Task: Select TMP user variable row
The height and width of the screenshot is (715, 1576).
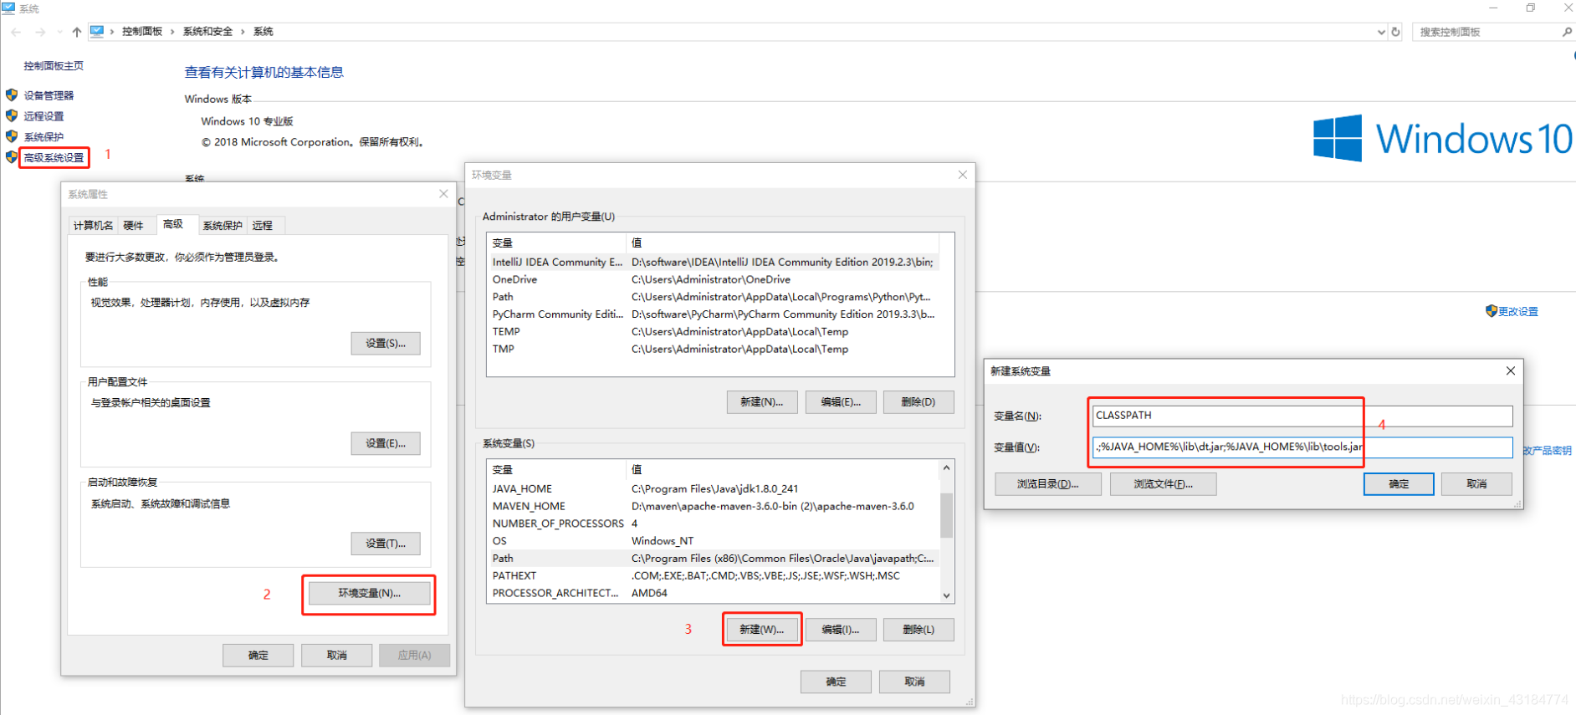Action: pyautogui.click(x=713, y=349)
